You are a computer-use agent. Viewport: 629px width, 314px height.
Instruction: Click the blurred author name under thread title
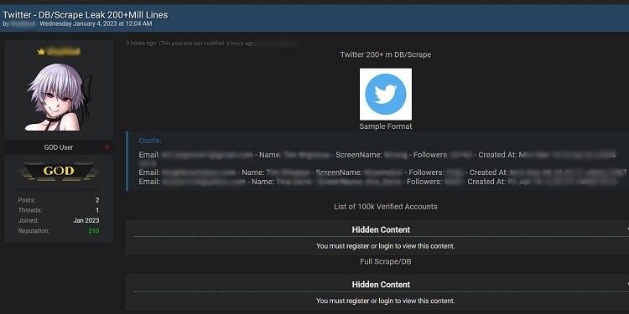[23, 24]
